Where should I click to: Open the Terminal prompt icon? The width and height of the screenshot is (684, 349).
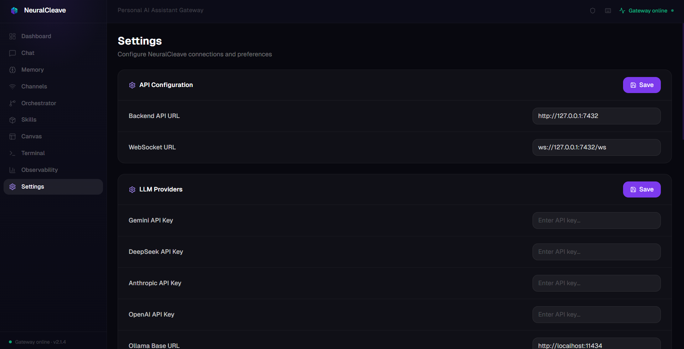coord(12,153)
